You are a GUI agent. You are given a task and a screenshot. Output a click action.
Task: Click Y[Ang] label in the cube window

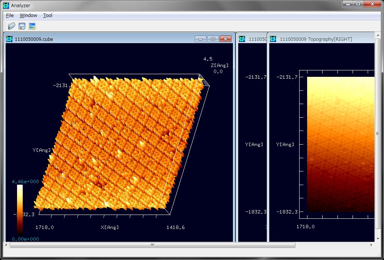(42, 150)
